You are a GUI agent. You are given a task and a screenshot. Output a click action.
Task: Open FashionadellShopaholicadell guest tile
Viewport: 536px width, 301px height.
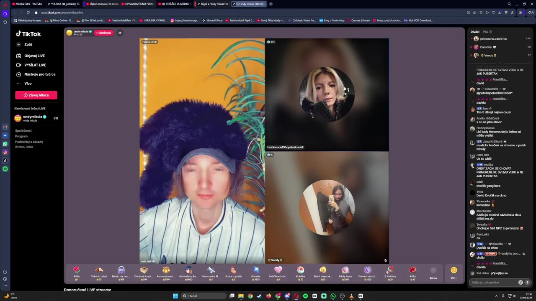(327, 94)
